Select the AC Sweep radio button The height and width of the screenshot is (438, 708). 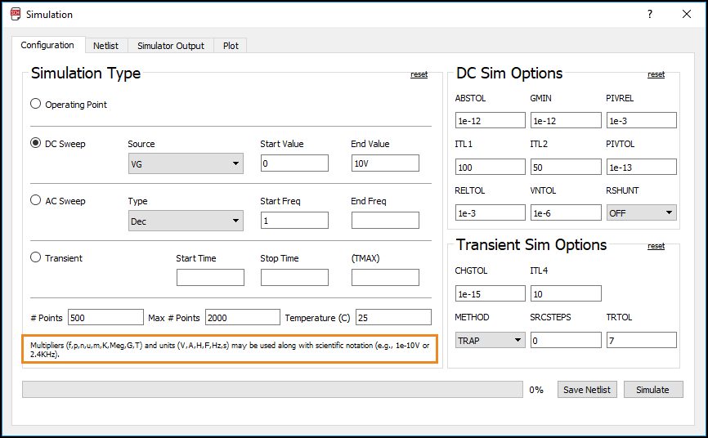(x=35, y=200)
